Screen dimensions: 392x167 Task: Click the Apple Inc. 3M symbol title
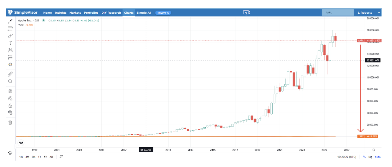[x=29, y=20]
